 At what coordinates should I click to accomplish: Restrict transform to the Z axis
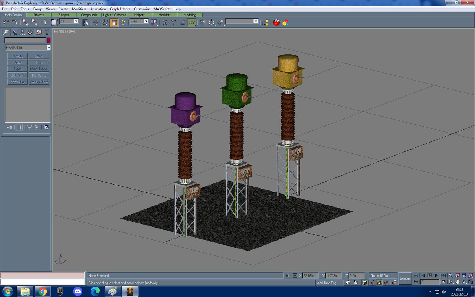pyautogui.click(x=183, y=23)
